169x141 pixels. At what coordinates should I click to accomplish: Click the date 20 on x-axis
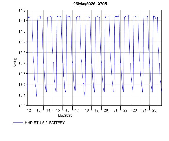(106, 110)
